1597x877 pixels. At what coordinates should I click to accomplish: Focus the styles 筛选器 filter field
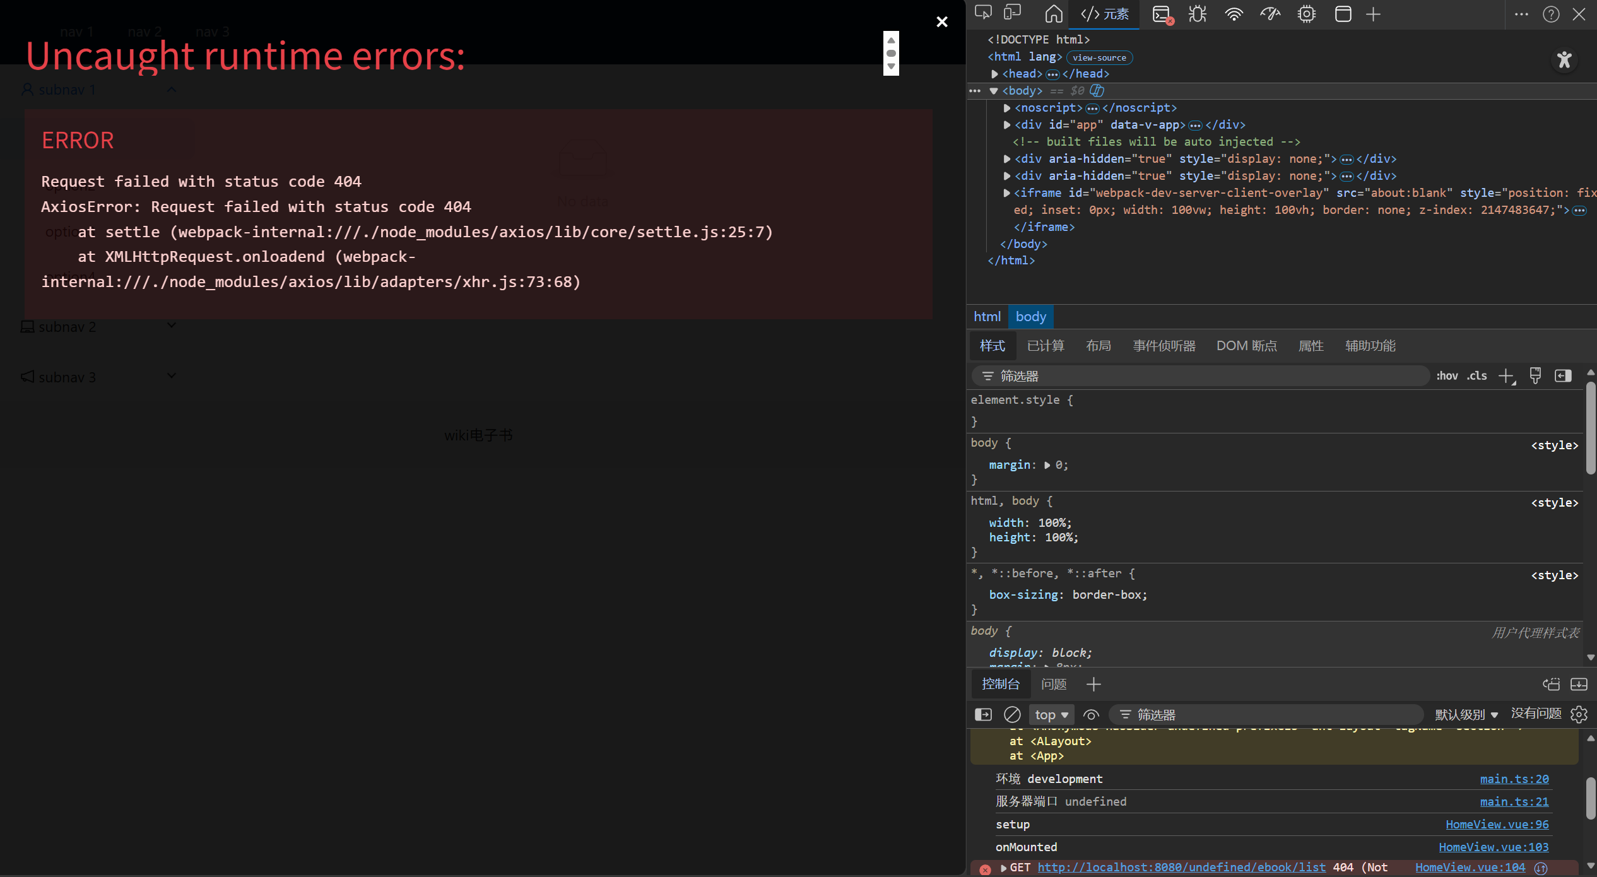point(1200,376)
